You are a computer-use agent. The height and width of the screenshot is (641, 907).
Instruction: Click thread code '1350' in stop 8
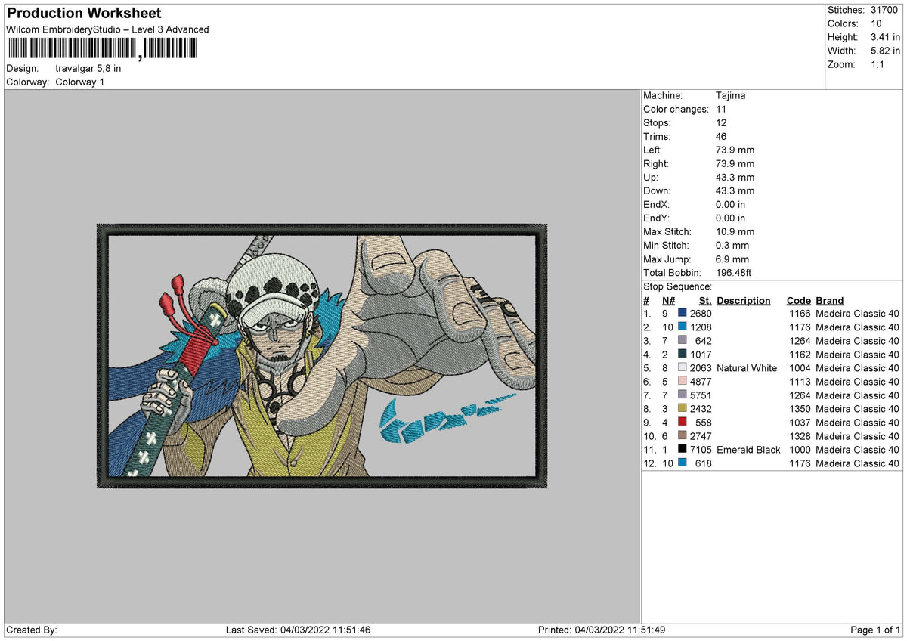pyautogui.click(x=798, y=409)
